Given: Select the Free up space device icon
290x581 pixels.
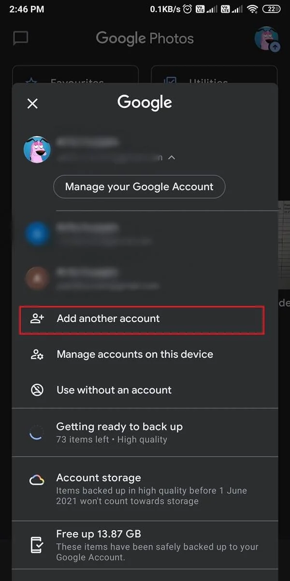Looking at the screenshot, I should coord(37,544).
